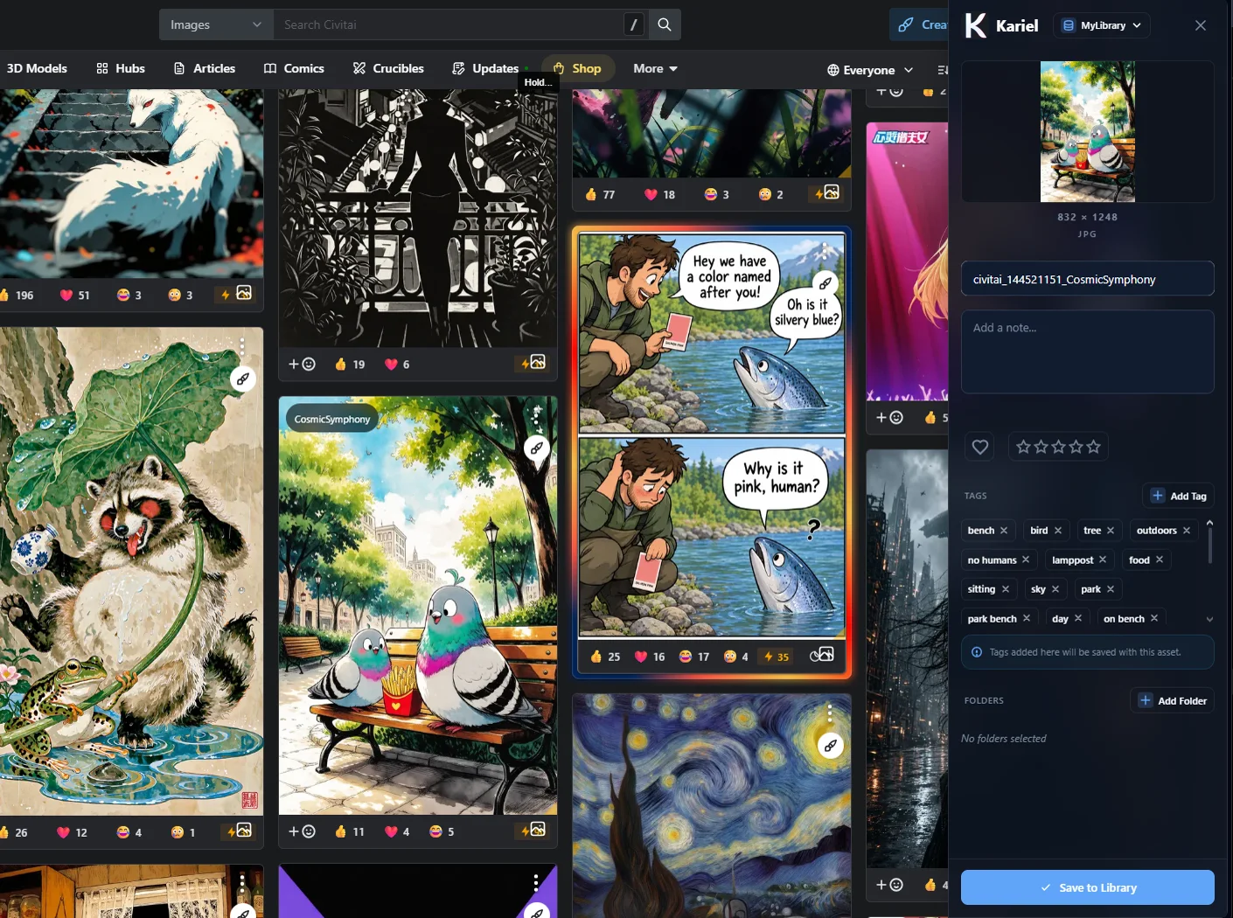Click the search magnifier button
Image resolution: width=1233 pixels, height=918 pixels.
(x=665, y=24)
